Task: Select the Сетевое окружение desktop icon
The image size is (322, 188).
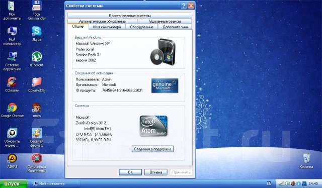Action: click(x=12, y=61)
